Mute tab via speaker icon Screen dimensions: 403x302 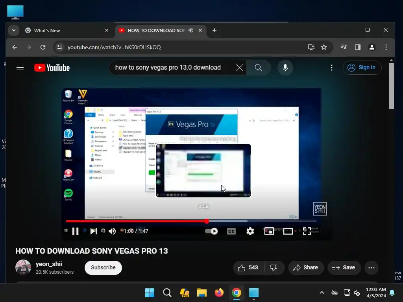[191, 30]
